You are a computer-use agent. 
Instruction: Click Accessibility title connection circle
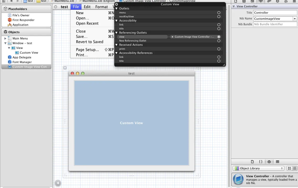[x=219, y=29]
